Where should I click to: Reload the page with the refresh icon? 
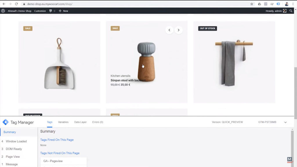pyautogui.click(x=17, y=4)
